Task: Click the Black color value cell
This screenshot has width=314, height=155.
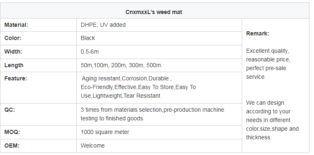Action: [x=159, y=38]
